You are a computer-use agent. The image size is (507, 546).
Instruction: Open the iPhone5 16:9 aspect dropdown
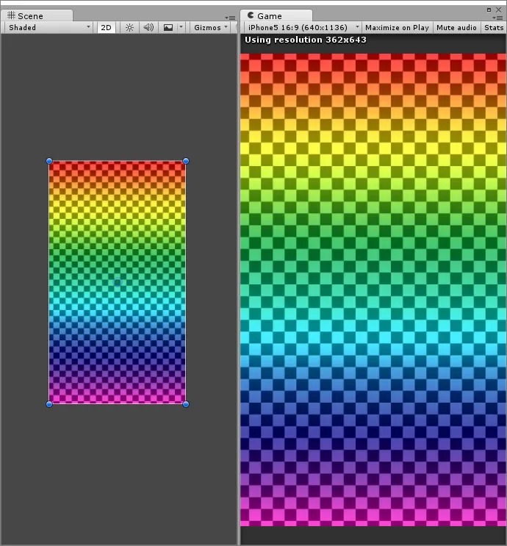point(303,27)
